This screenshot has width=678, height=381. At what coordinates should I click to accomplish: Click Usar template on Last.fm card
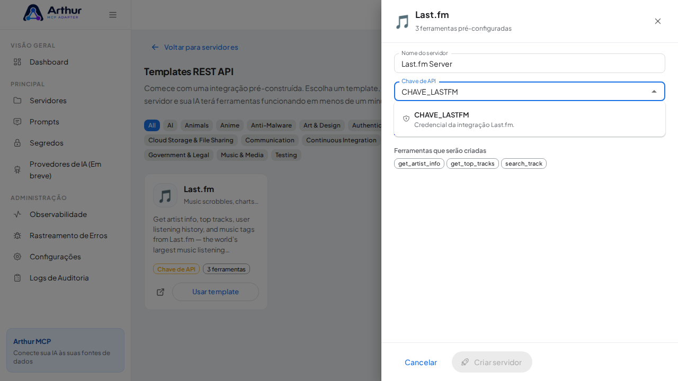216,292
